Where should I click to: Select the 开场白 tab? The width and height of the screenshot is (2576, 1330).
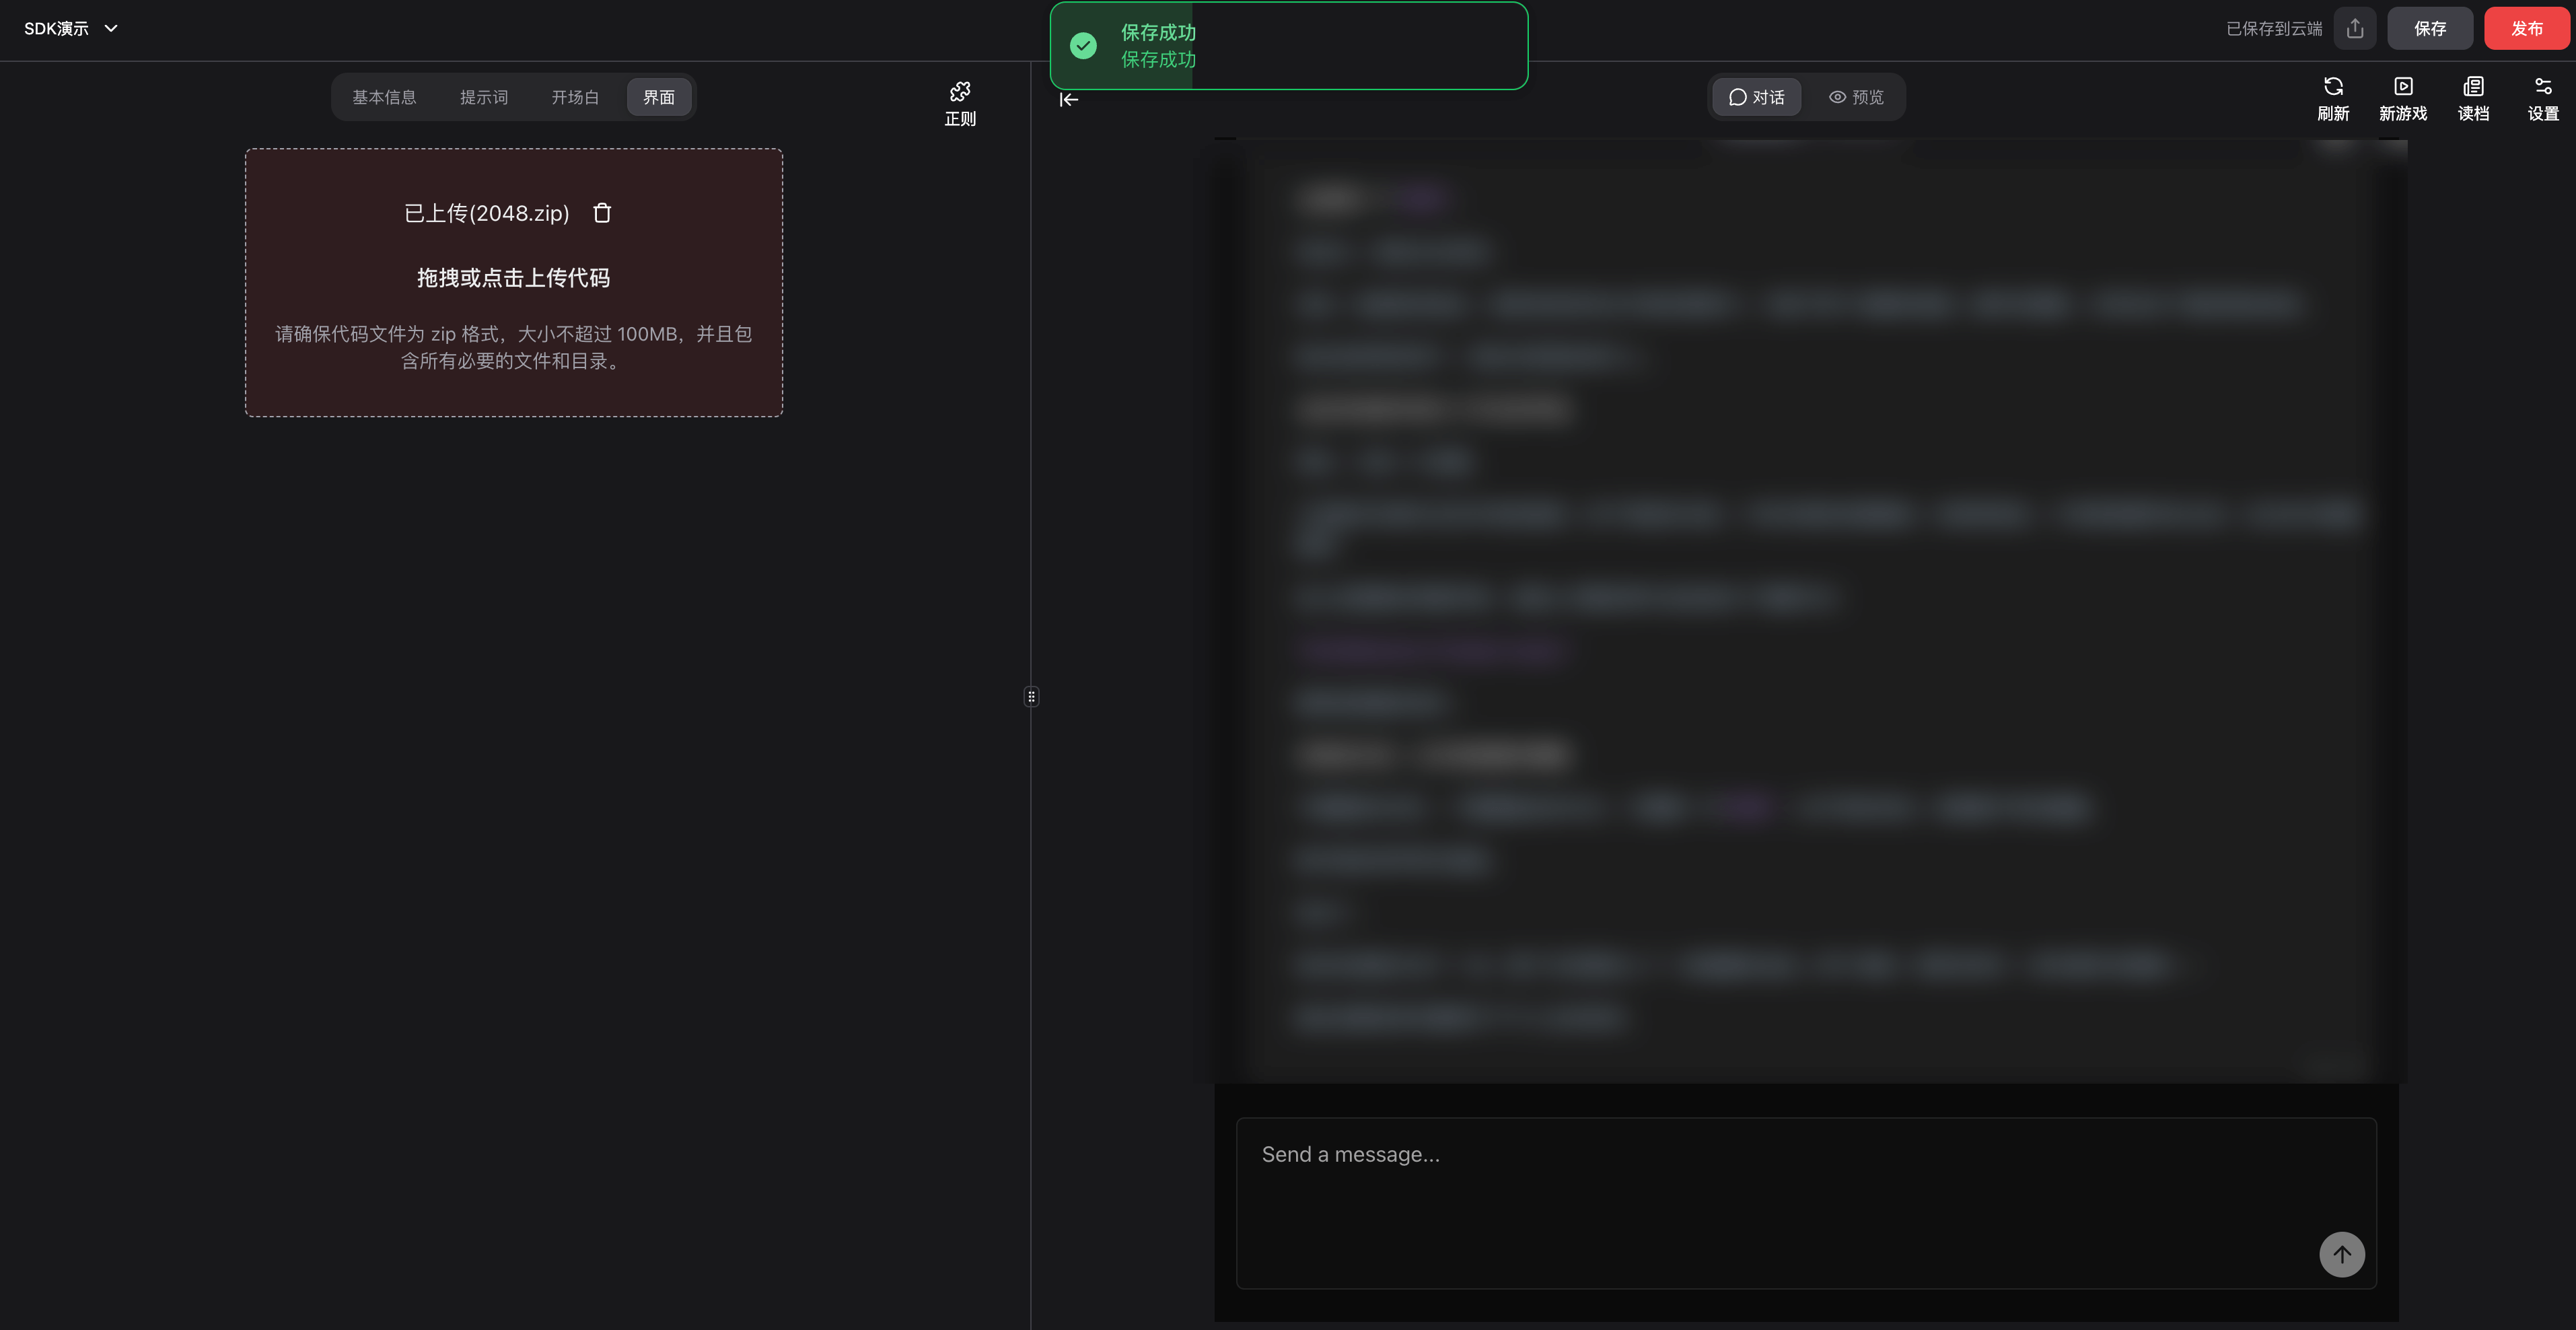tap(575, 97)
